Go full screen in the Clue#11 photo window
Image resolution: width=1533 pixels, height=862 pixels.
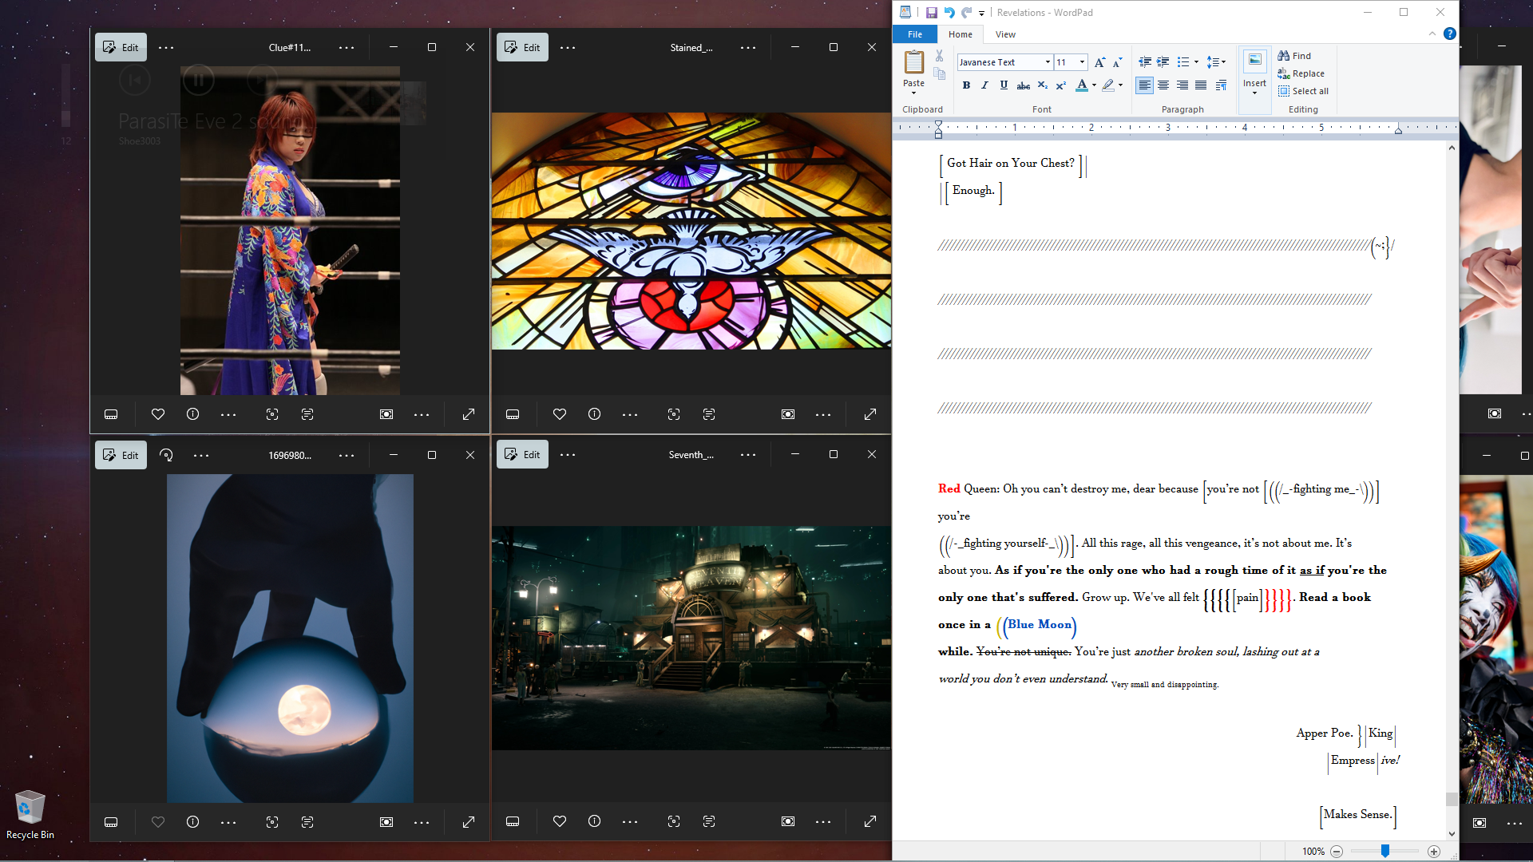coord(469,414)
